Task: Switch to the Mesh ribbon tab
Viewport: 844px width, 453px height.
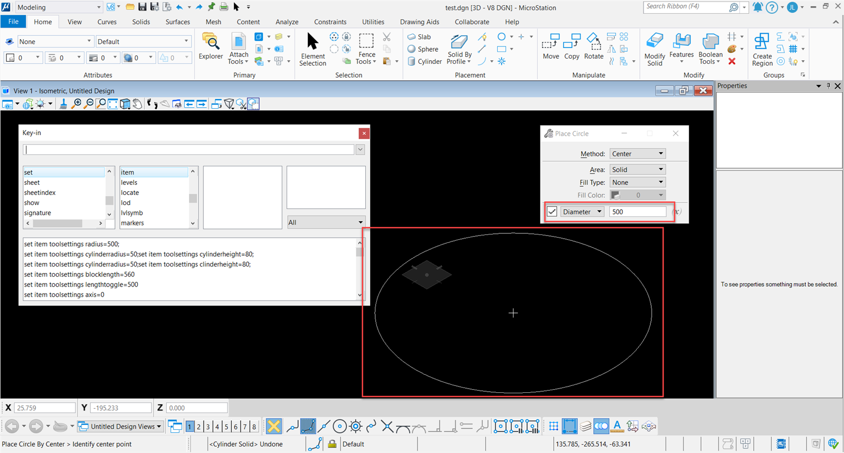Action: (x=213, y=22)
